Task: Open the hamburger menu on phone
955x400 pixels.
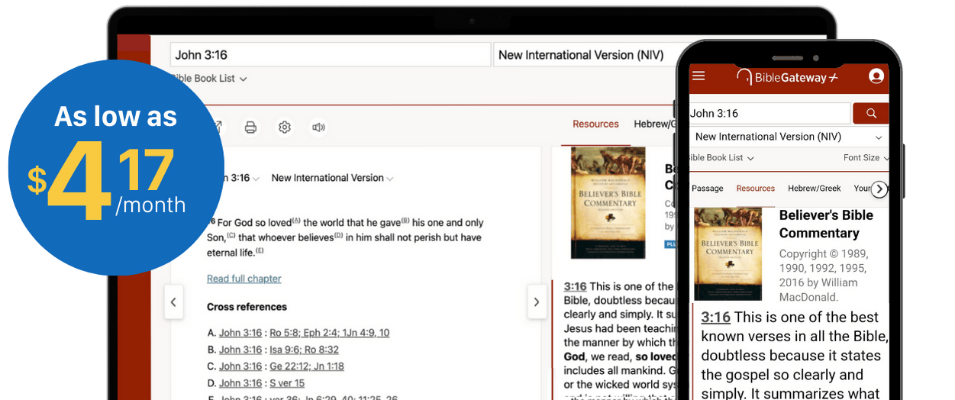Action: (699, 76)
